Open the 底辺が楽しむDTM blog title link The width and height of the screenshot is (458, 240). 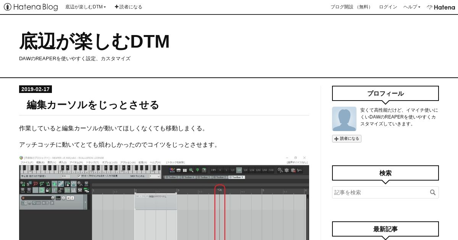coord(94,41)
